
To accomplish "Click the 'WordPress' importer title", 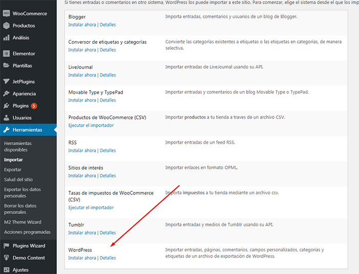I will tap(80, 250).
